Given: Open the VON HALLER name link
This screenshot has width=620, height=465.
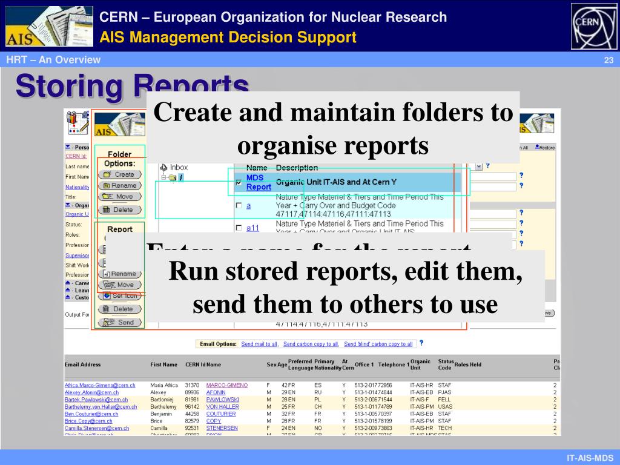Looking at the screenshot, I should point(223,406).
